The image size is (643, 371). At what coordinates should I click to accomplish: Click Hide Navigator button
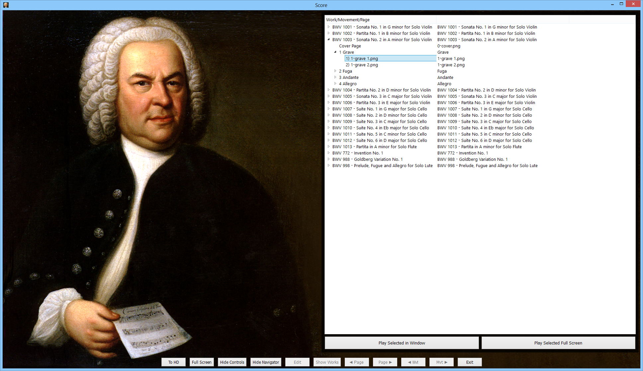tap(266, 362)
